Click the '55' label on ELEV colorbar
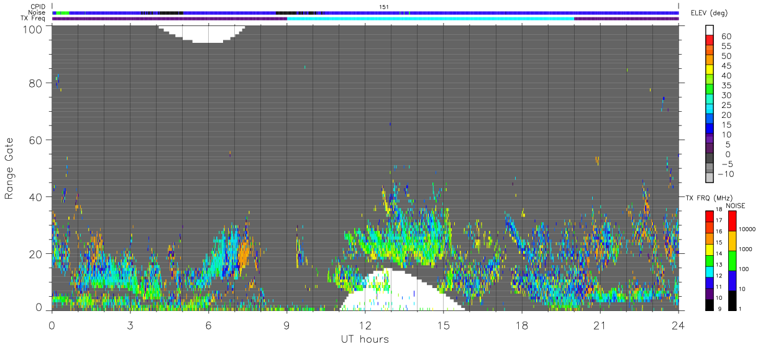 click(725, 46)
